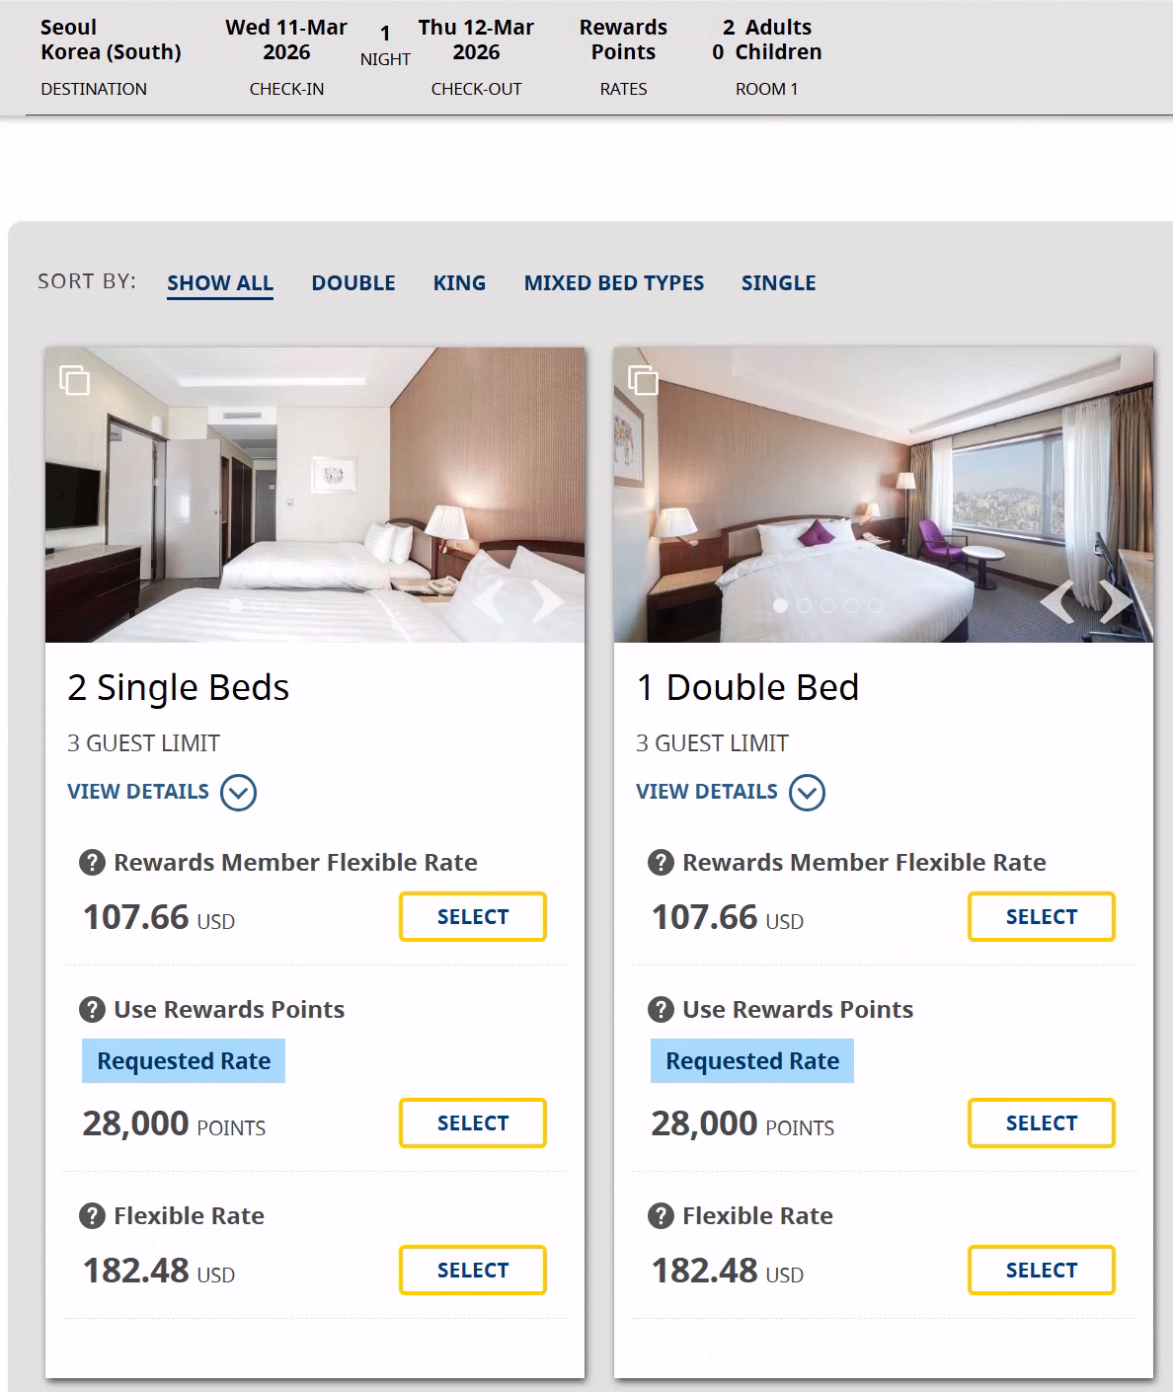Open help icon for Single Beds Flexible Rate
The width and height of the screenshot is (1173, 1392).
(x=92, y=1216)
